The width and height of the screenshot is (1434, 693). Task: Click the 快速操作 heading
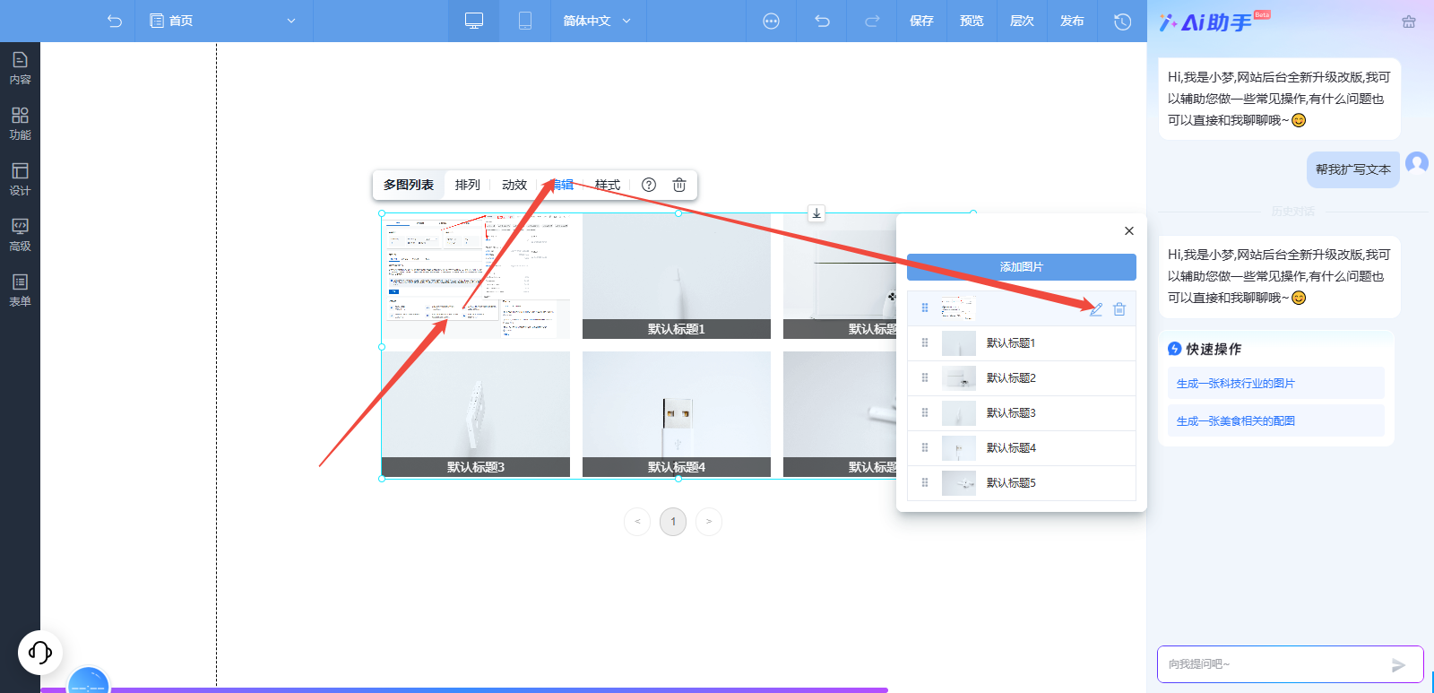point(1214,349)
